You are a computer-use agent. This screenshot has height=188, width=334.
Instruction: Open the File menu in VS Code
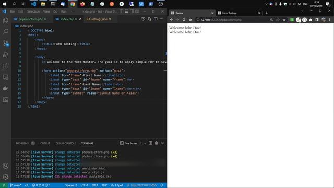tap(13, 11)
